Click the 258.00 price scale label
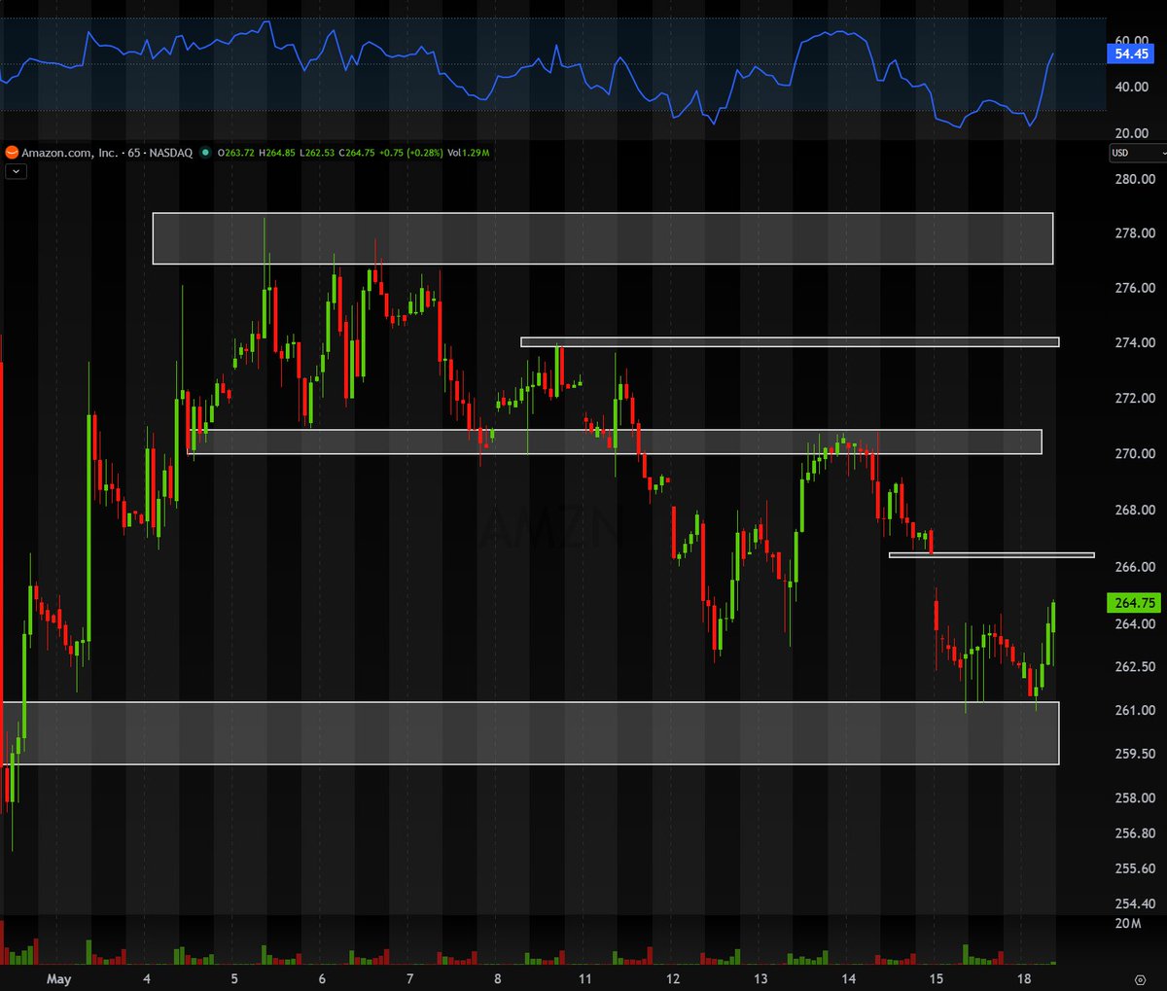This screenshot has width=1167, height=991. 1135,797
